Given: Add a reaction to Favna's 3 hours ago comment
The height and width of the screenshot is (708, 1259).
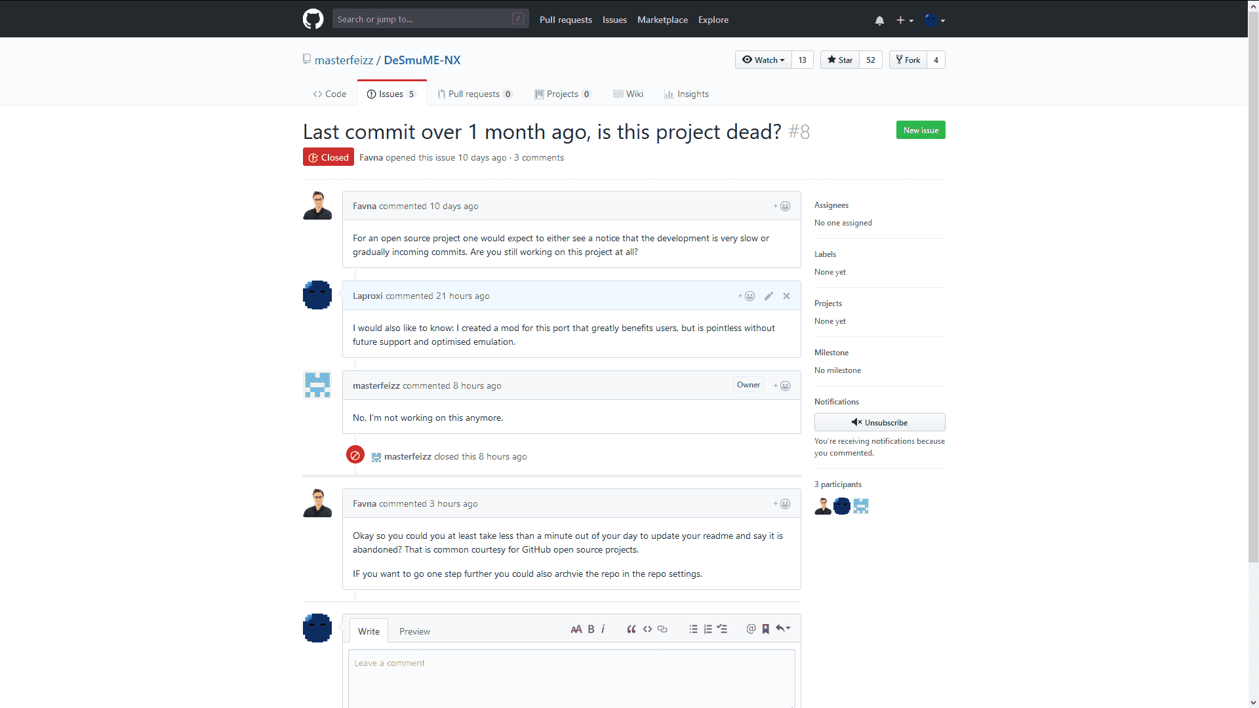Looking at the screenshot, I should (x=782, y=504).
